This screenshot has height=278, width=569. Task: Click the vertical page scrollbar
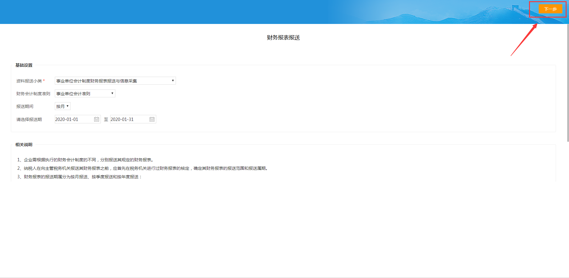click(568, 82)
